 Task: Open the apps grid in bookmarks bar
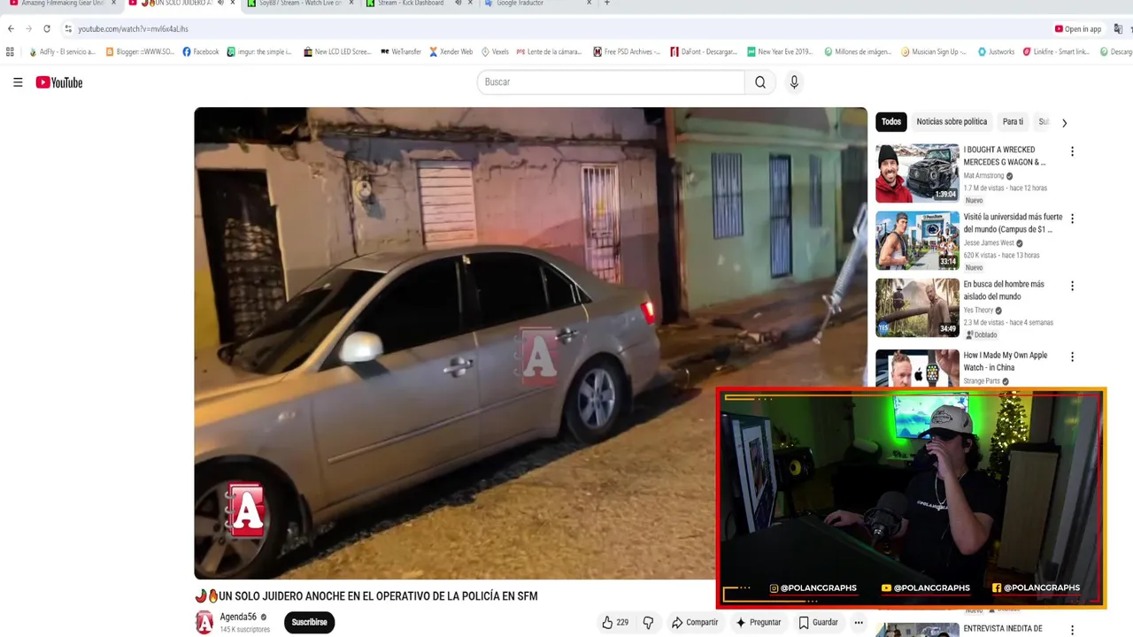pos(10,51)
